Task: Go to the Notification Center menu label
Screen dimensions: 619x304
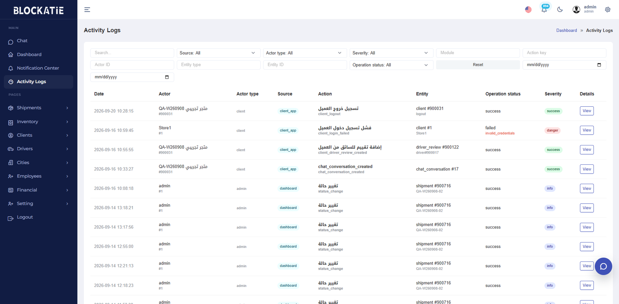Action: (x=38, y=68)
